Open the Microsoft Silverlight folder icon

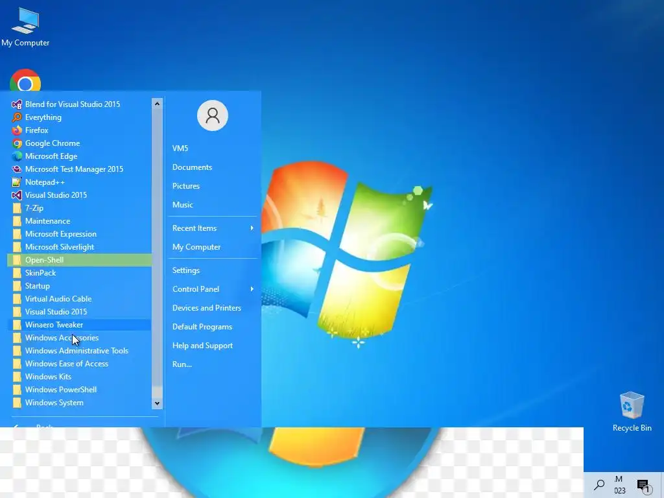coord(16,247)
